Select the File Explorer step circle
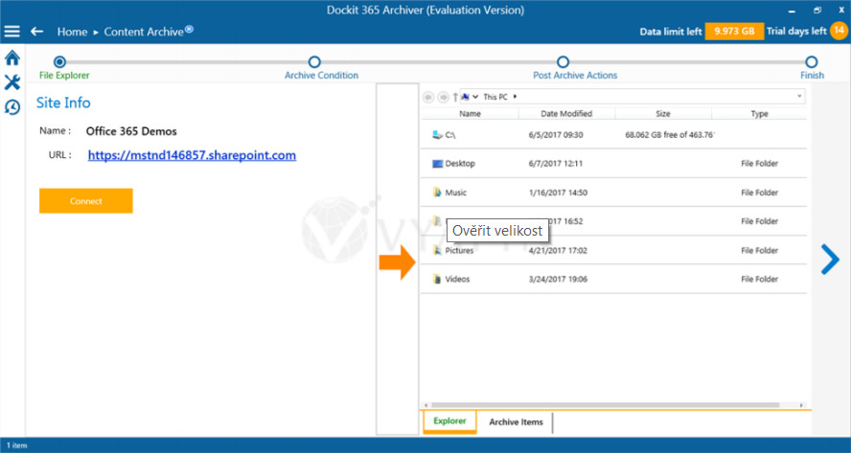Viewport: 851px width, 453px height. point(59,62)
